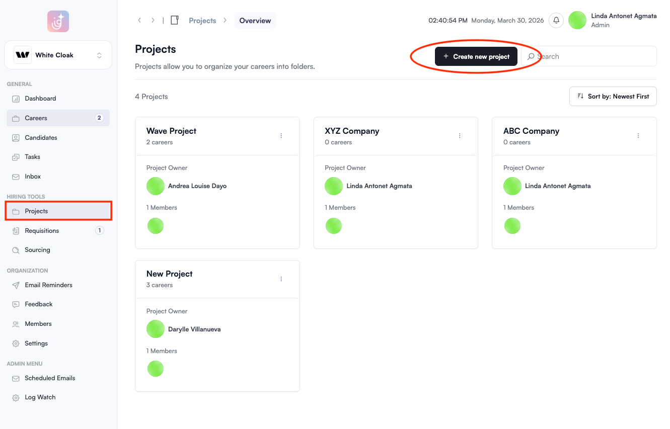
Task: Click the Projects breadcrumb link
Action: pyautogui.click(x=202, y=21)
